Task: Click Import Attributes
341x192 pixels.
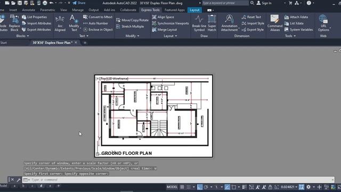Action: 37,23
